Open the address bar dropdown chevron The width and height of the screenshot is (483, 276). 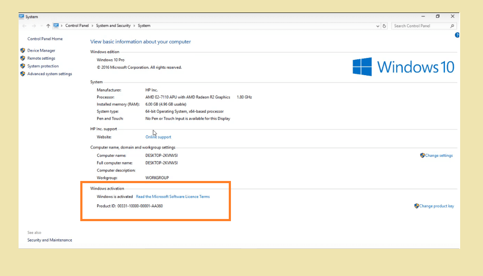[x=378, y=25]
